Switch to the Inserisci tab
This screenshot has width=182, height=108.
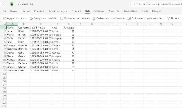click(25, 11)
